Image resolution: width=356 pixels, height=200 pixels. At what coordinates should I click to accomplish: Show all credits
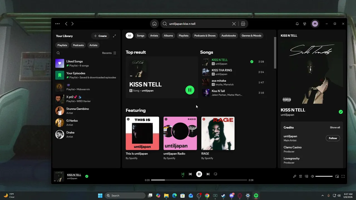point(335,127)
